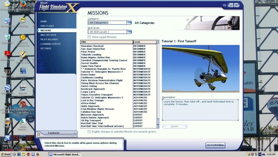Go to HOME menu item
Screen dimensions: 278x157
pyautogui.click(x=44, y=21)
